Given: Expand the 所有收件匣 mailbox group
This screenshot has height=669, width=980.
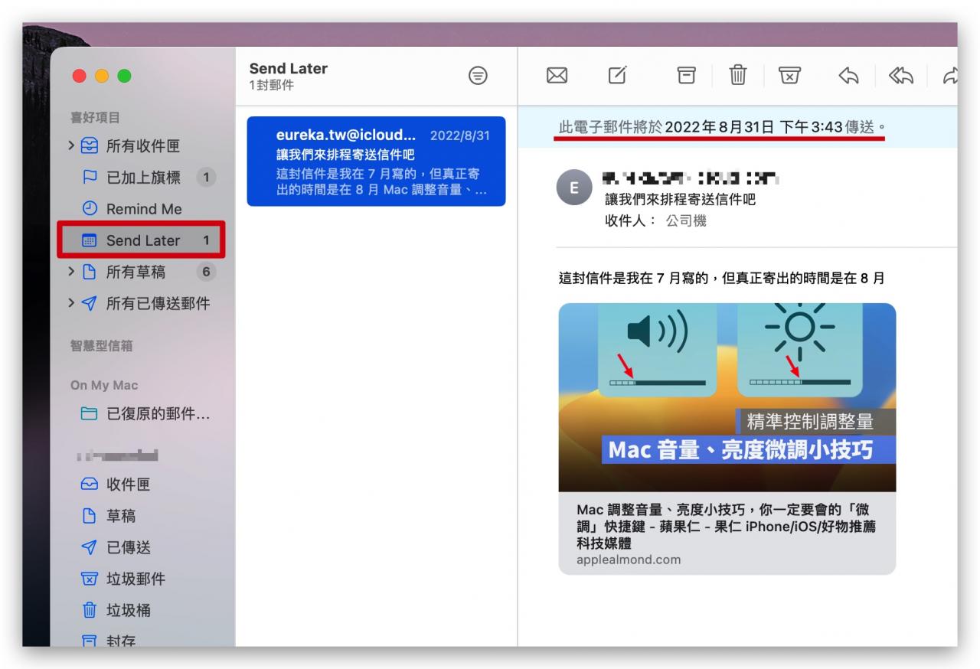Looking at the screenshot, I should [x=70, y=146].
